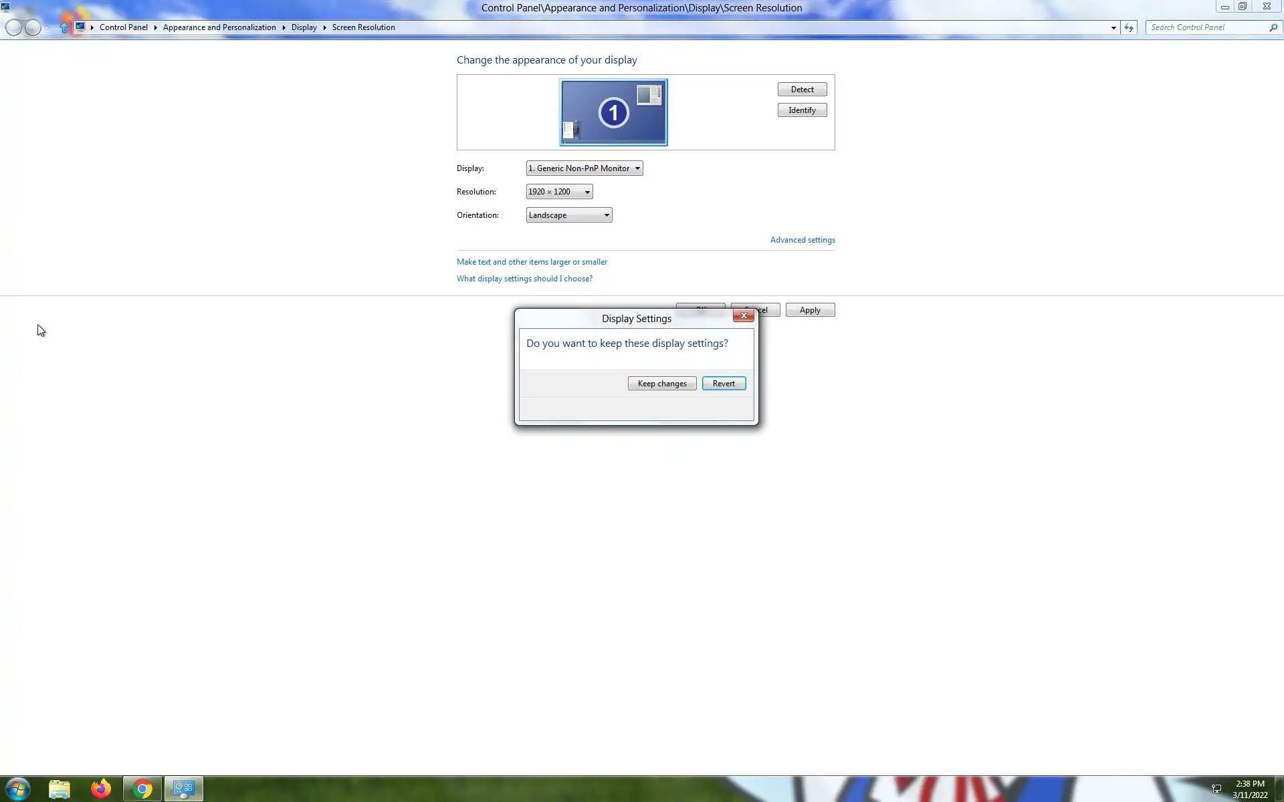This screenshot has height=802, width=1284.
Task: Open the Display monitor dropdown
Action: [584, 168]
